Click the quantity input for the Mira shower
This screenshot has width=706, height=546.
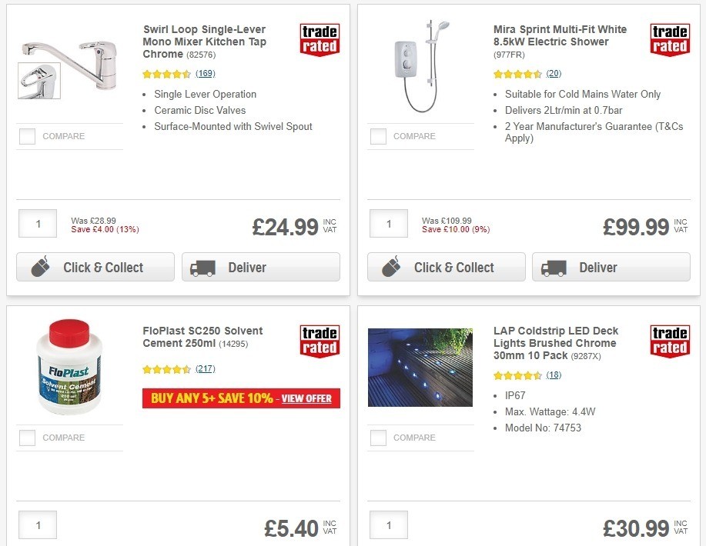point(388,223)
